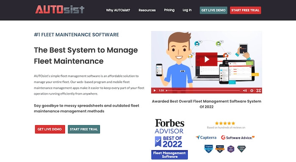Open the Log In page

(x=187, y=10)
